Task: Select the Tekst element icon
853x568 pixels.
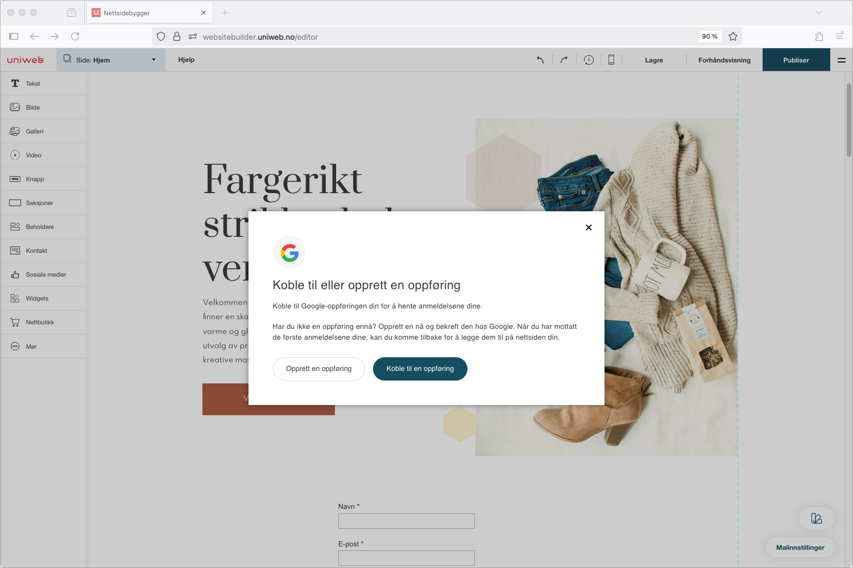Action: [15, 83]
